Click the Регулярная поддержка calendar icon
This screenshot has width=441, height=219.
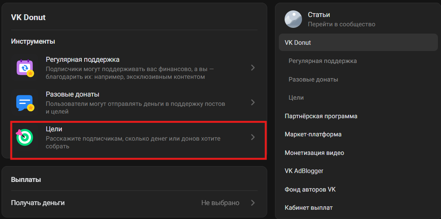[25, 68]
